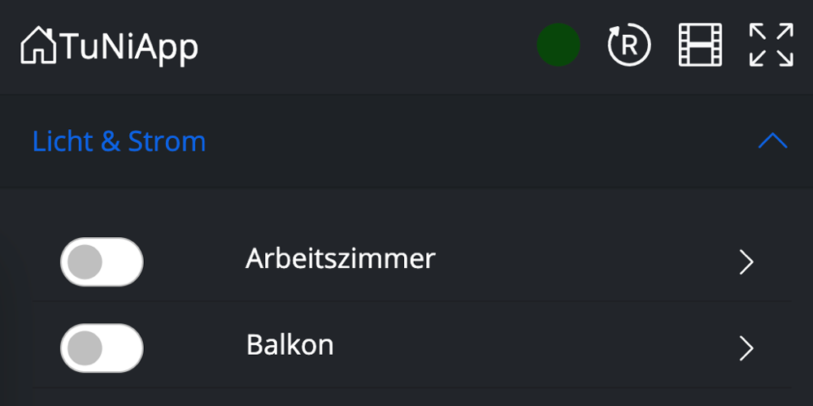Image resolution: width=813 pixels, height=406 pixels.
Task: Click the Balkon label
Action: point(289,346)
